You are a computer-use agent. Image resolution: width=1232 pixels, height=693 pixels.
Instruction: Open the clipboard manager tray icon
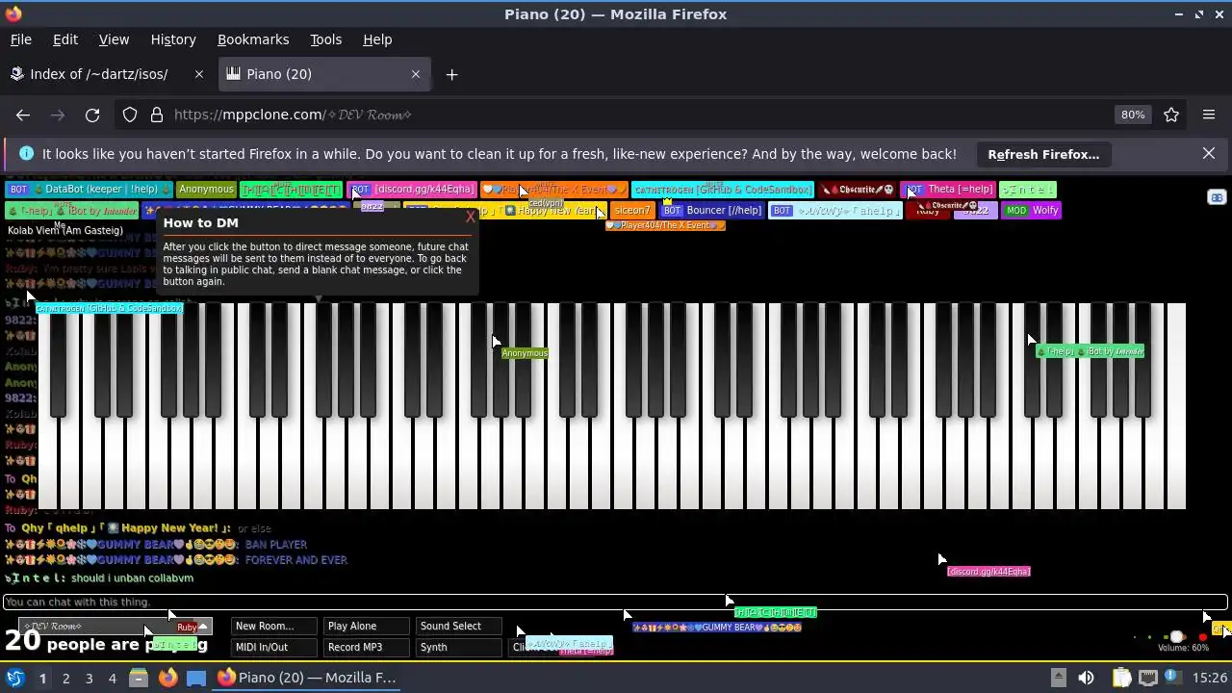(x=1121, y=678)
